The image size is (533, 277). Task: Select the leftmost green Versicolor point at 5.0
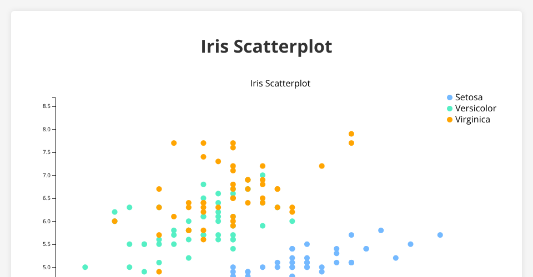point(85,267)
